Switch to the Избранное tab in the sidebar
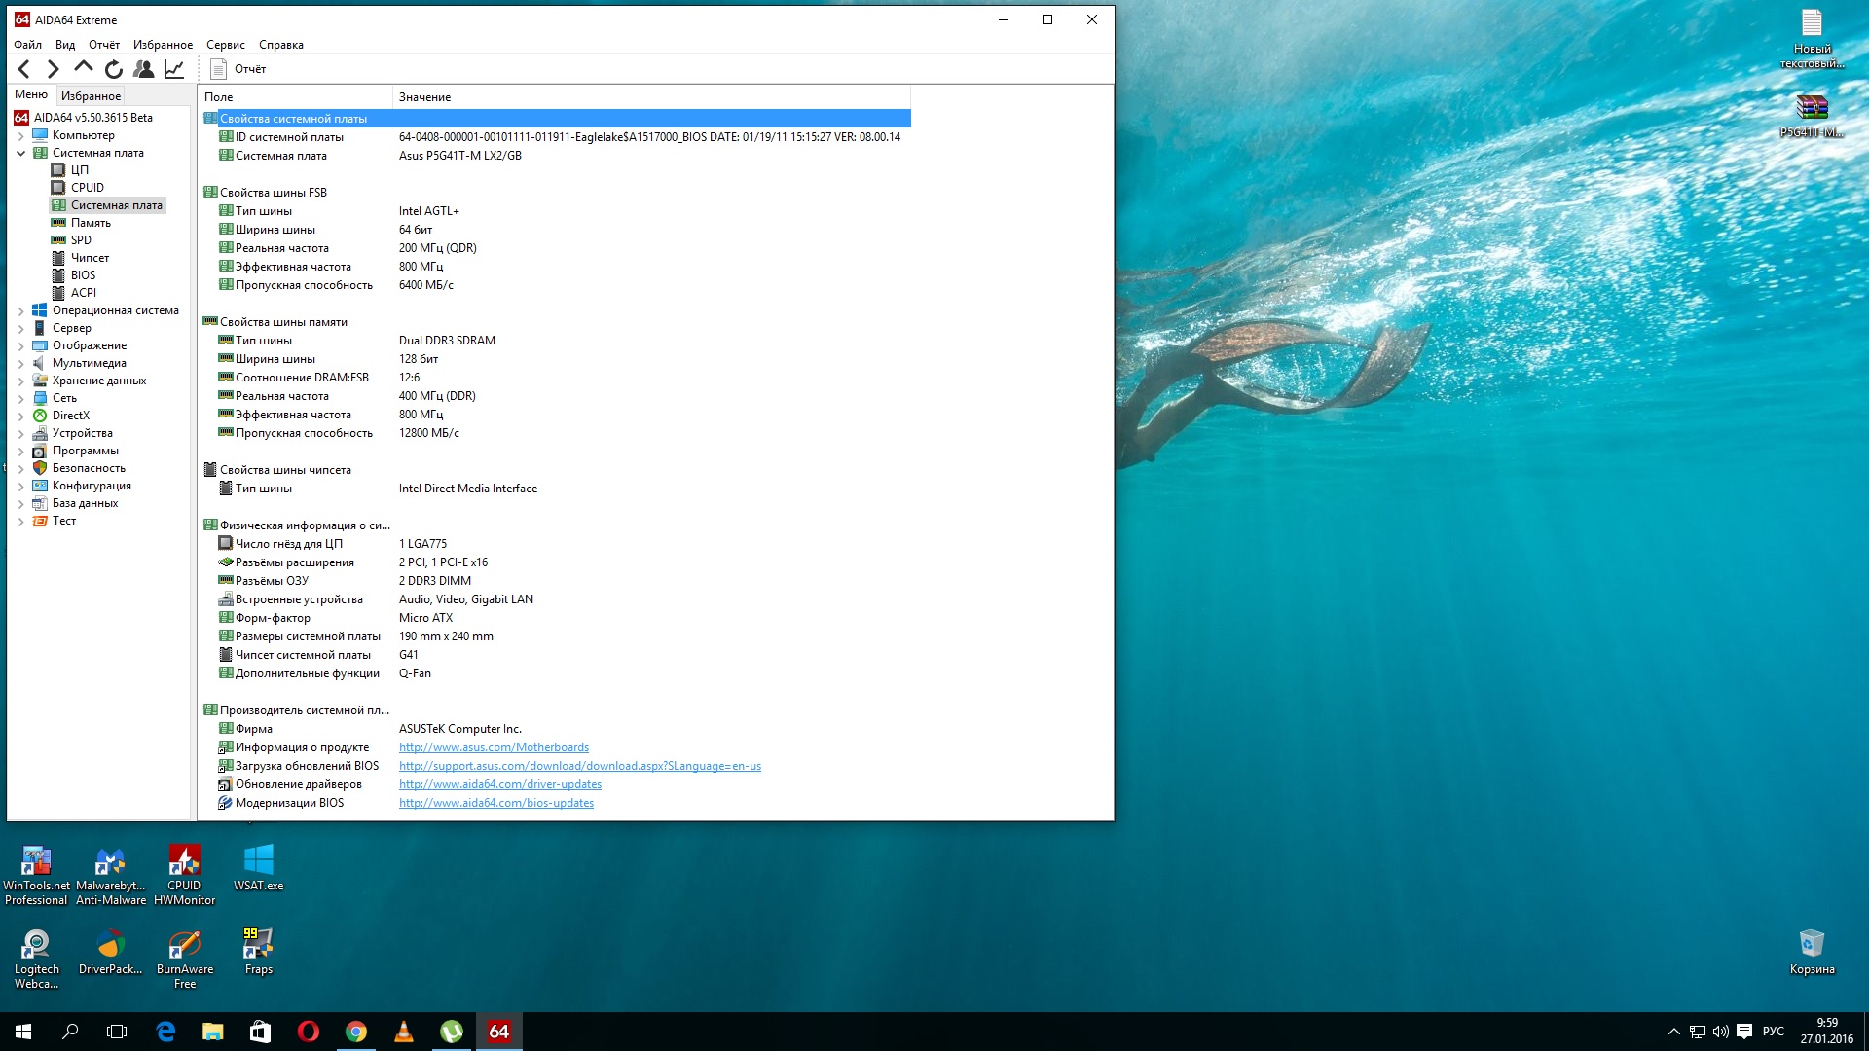The height and width of the screenshot is (1051, 1869). click(x=91, y=95)
